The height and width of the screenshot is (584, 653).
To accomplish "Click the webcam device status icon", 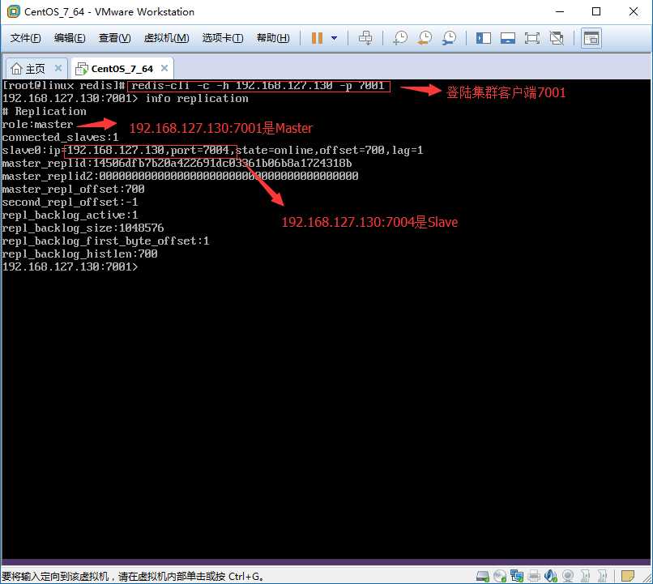I will [568, 576].
